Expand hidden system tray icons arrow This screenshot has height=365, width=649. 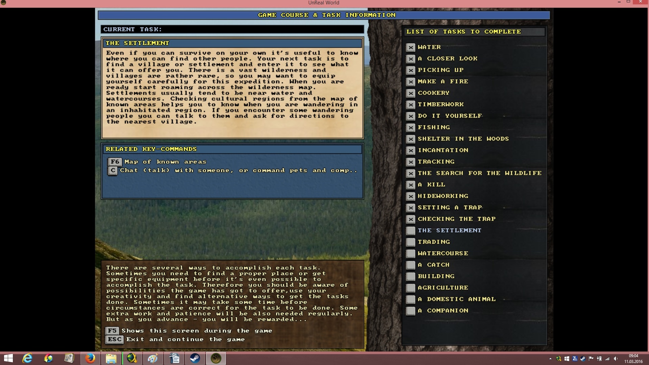[550, 359]
